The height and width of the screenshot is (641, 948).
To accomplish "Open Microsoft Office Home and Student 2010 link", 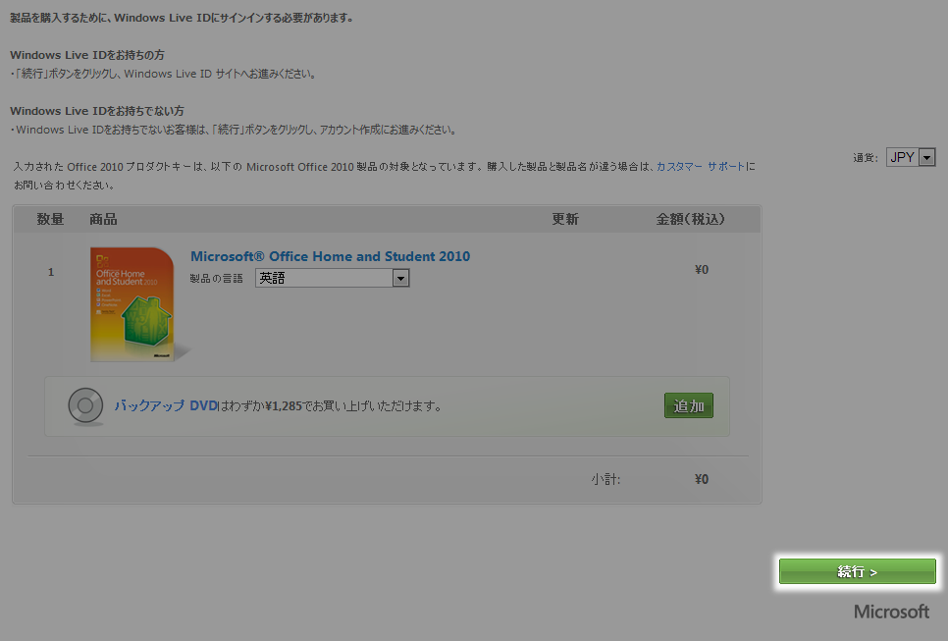I will tap(330, 256).
